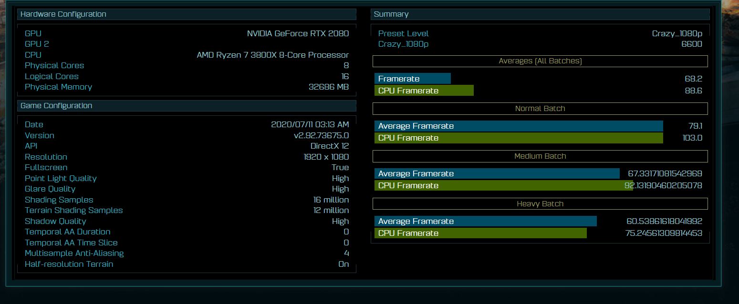Click the Heavy Batch section heading
Screen dimensions: 739x304
(540, 204)
